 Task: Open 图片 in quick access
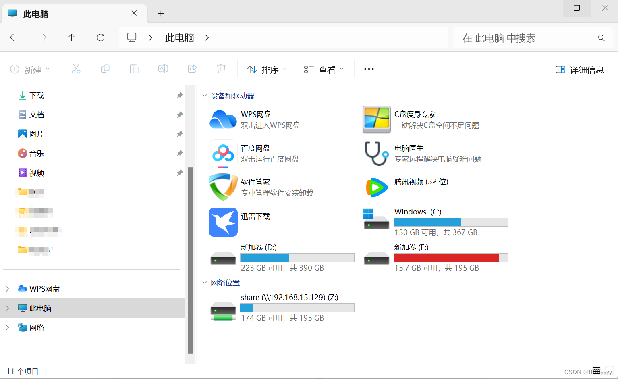[31, 134]
